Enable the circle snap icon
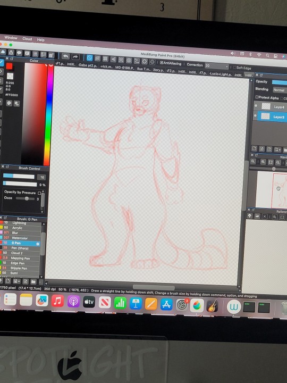Viewport: 287px width, 383px height. click(x=129, y=60)
